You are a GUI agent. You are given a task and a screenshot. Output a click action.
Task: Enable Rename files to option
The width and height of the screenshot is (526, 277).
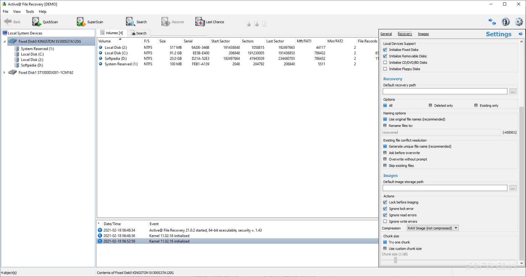(385, 126)
